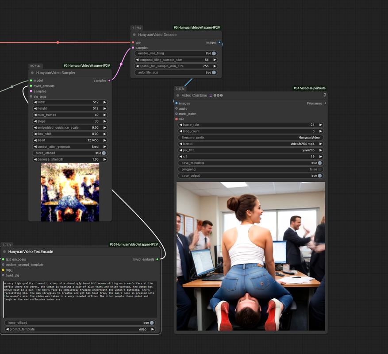
Task: Collapse the HunyuanVideo Sampler node via its title dot
Action: coord(32,73)
